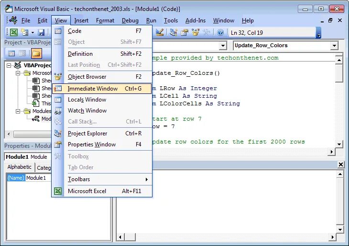
Task: Open the Add-Ins menu
Action: (196, 20)
